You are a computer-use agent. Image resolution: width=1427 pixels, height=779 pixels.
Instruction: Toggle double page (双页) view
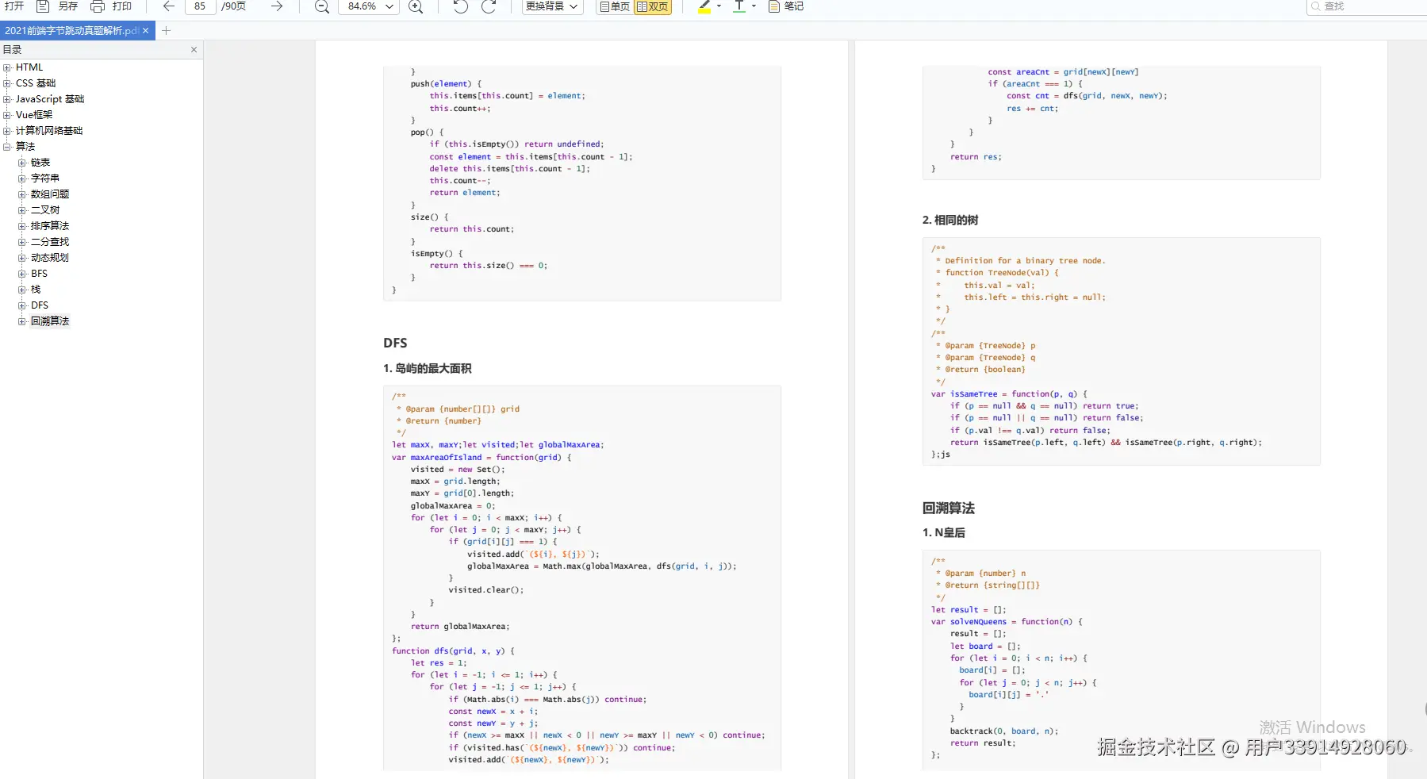point(653,6)
